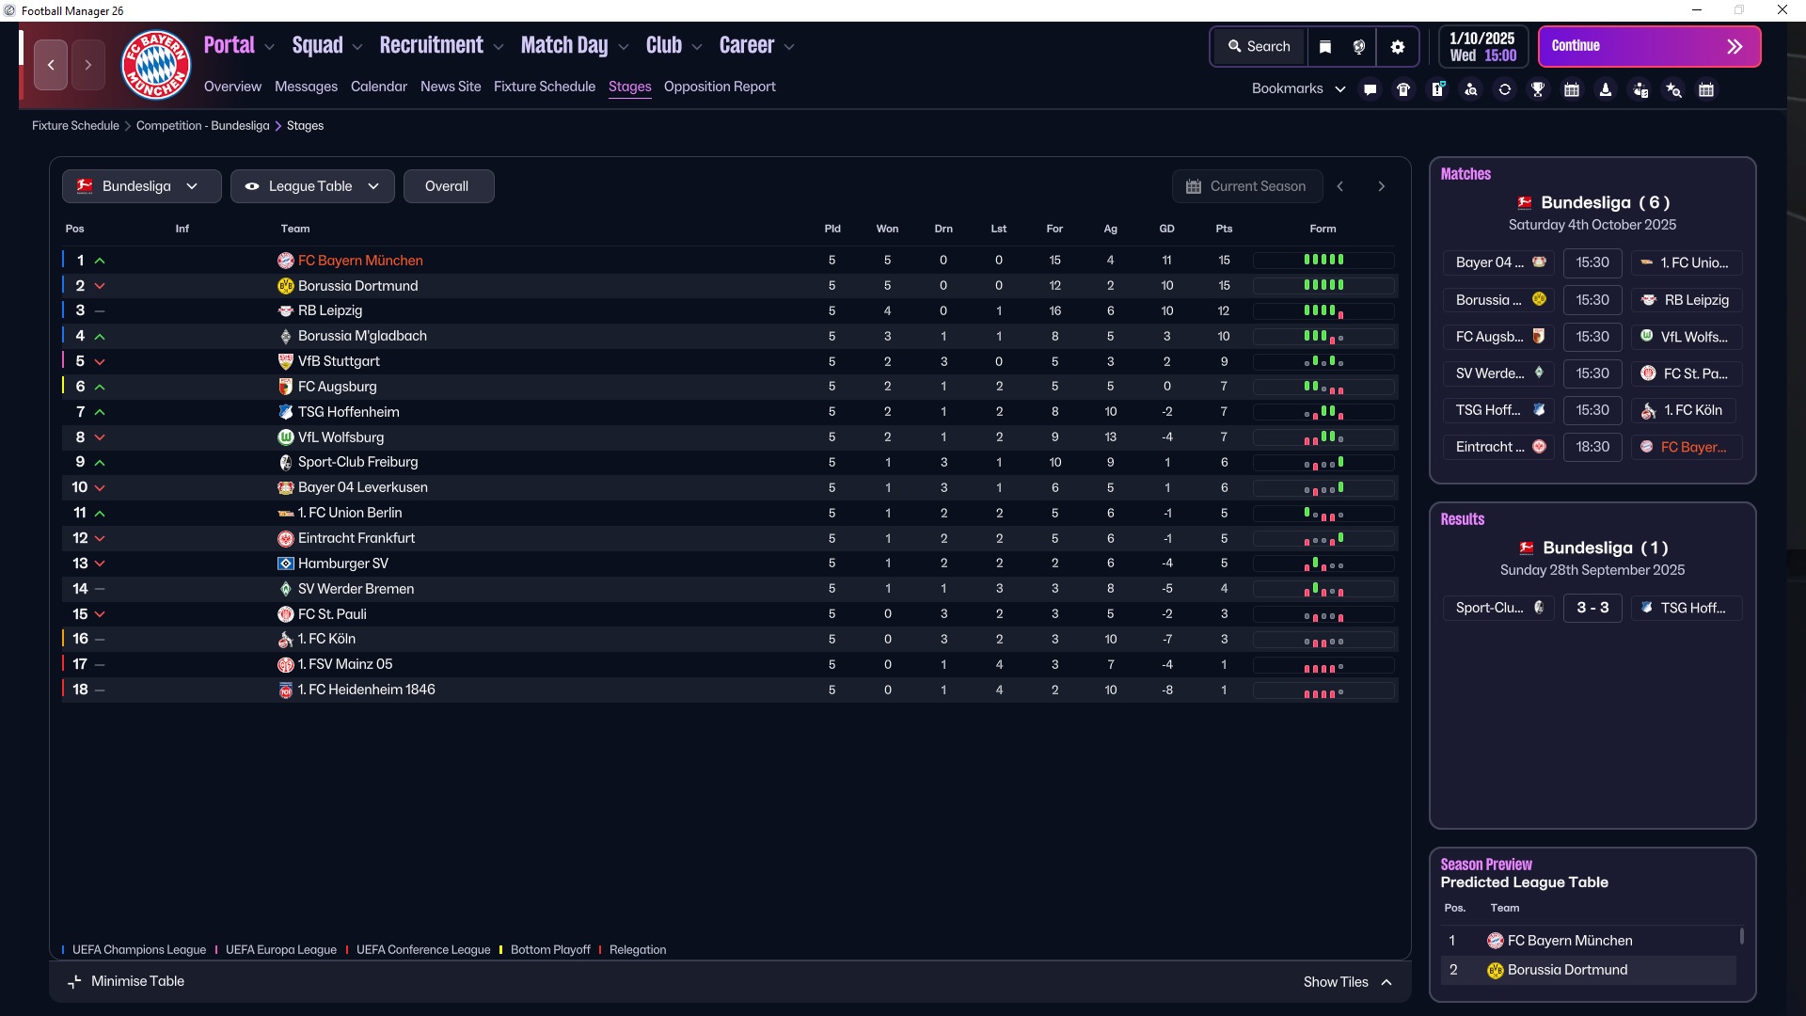Toggle Overall table filter
This screenshot has height=1016, width=1806.
[448, 186]
